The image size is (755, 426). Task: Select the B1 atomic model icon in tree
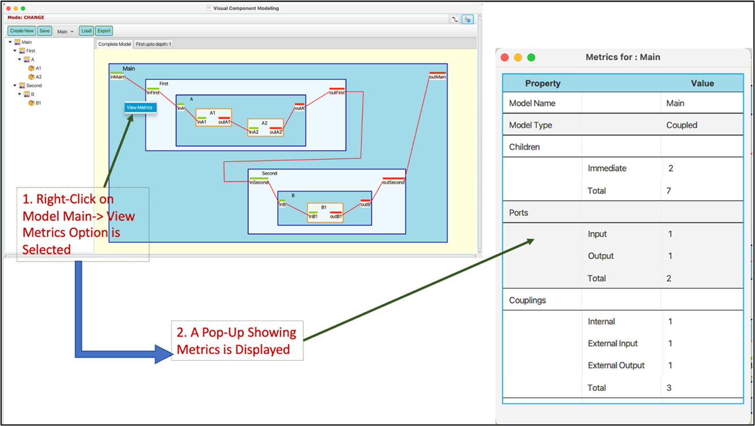coord(31,102)
